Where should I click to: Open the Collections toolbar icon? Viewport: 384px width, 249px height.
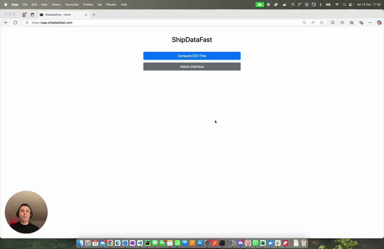click(351, 22)
